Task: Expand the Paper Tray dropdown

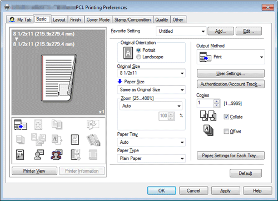Action: (151, 142)
